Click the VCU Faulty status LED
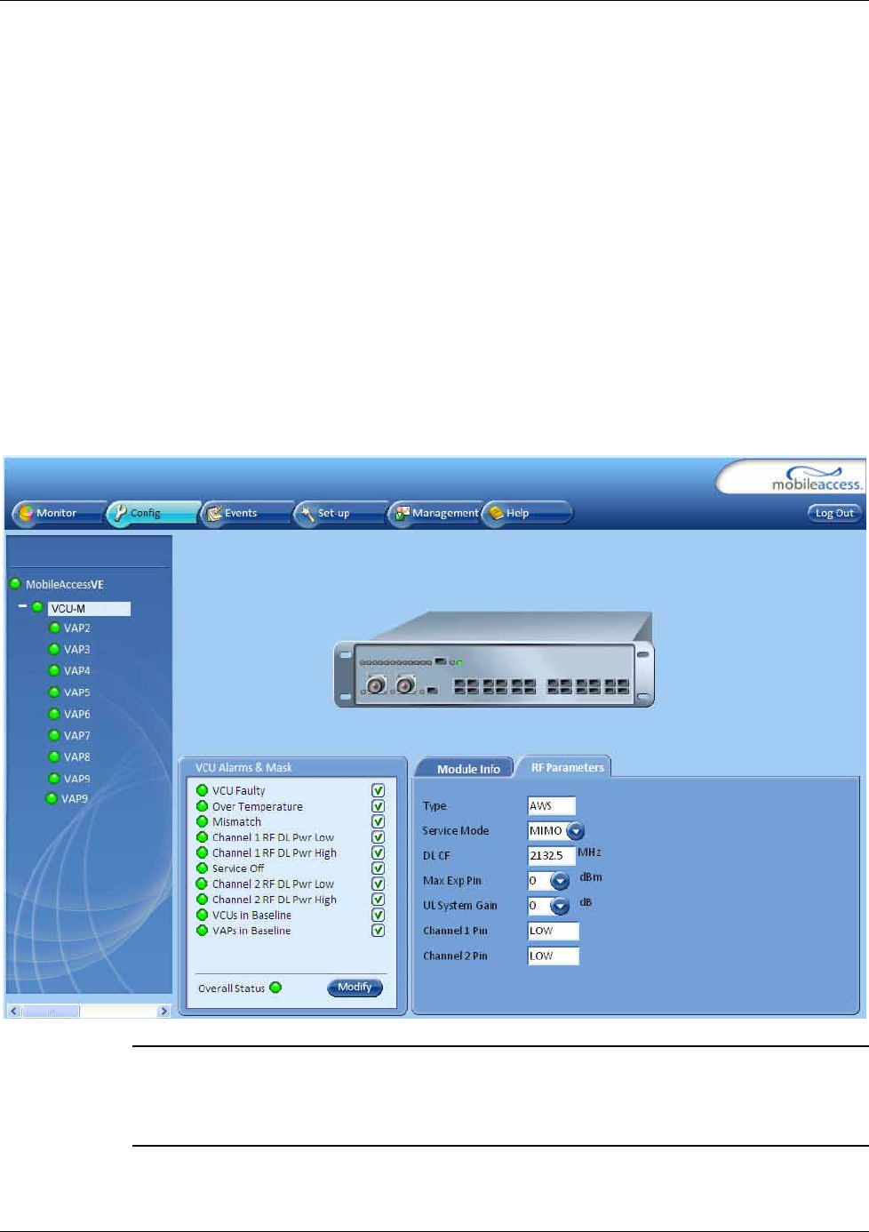This screenshot has width=869, height=1232. click(x=203, y=790)
